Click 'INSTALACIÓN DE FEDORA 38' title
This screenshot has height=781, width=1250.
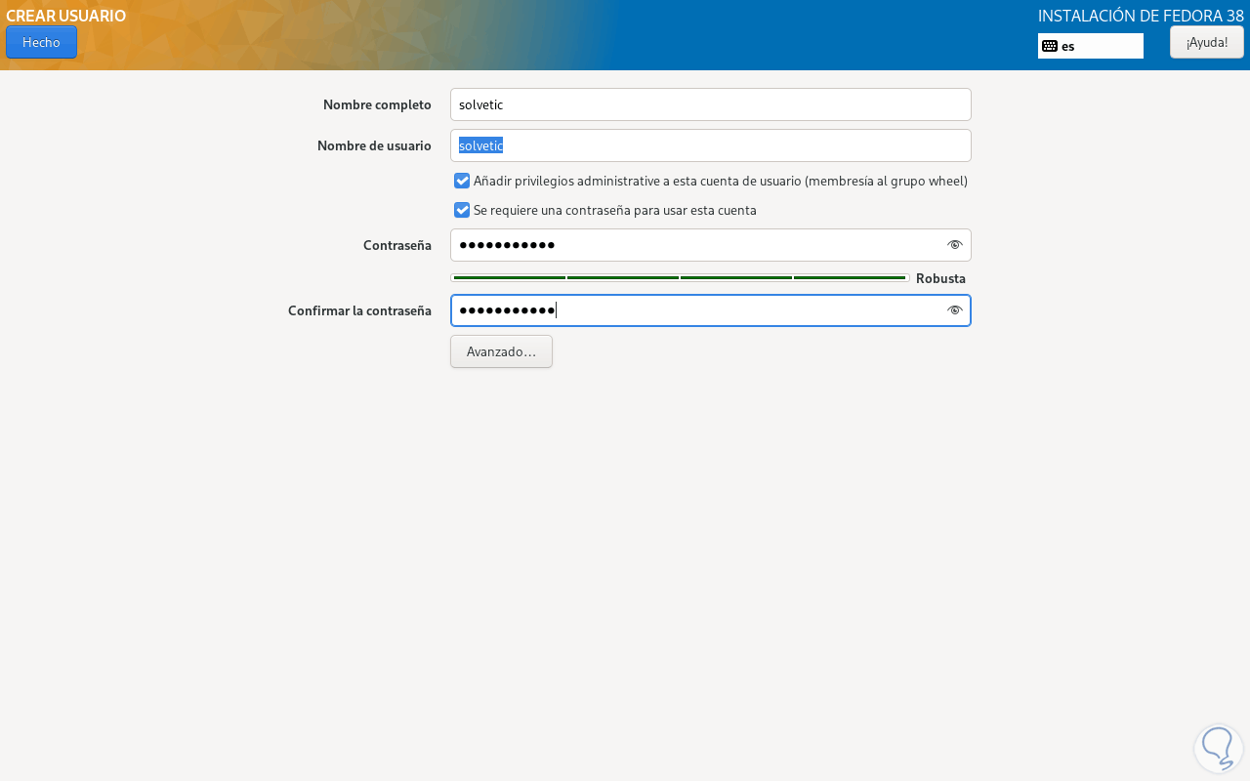[1141, 16]
